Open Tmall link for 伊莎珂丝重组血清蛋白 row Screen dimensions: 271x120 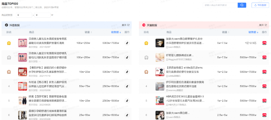pos(264,86)
